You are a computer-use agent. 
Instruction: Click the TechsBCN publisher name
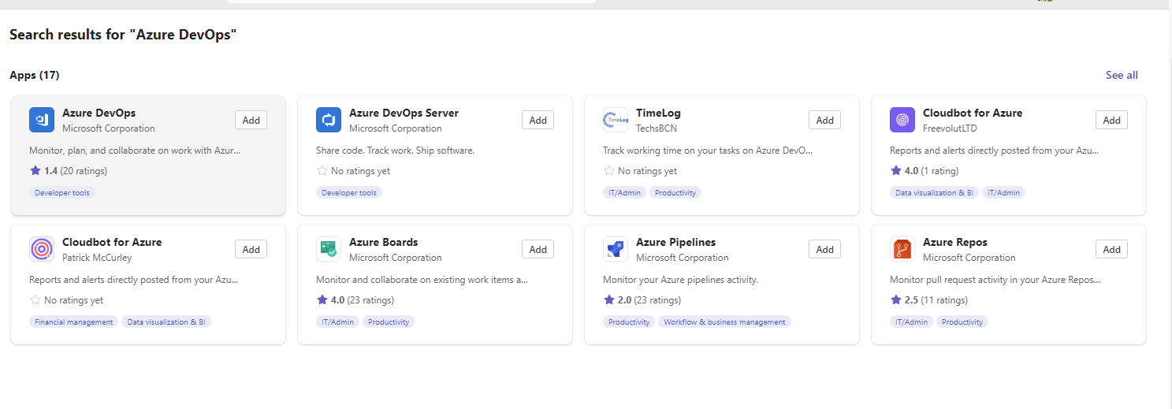[656, 128]
